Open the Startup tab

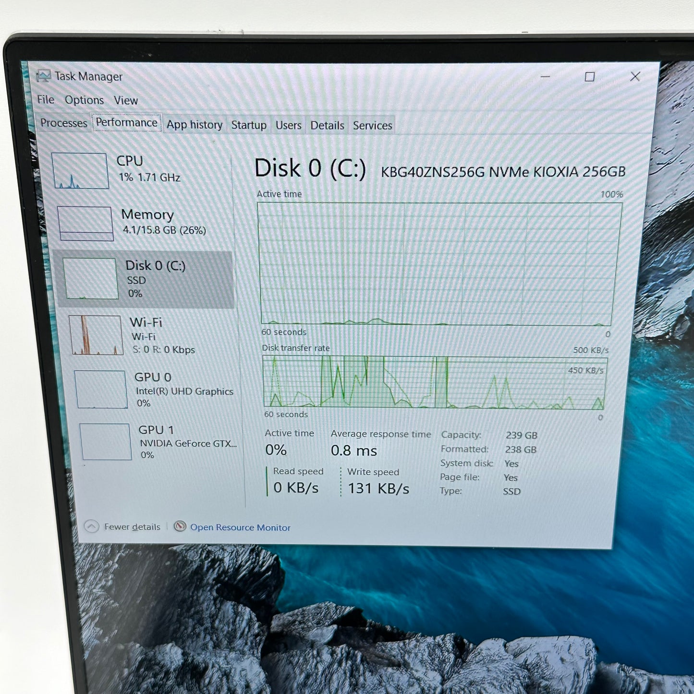[x=249, y=125]
